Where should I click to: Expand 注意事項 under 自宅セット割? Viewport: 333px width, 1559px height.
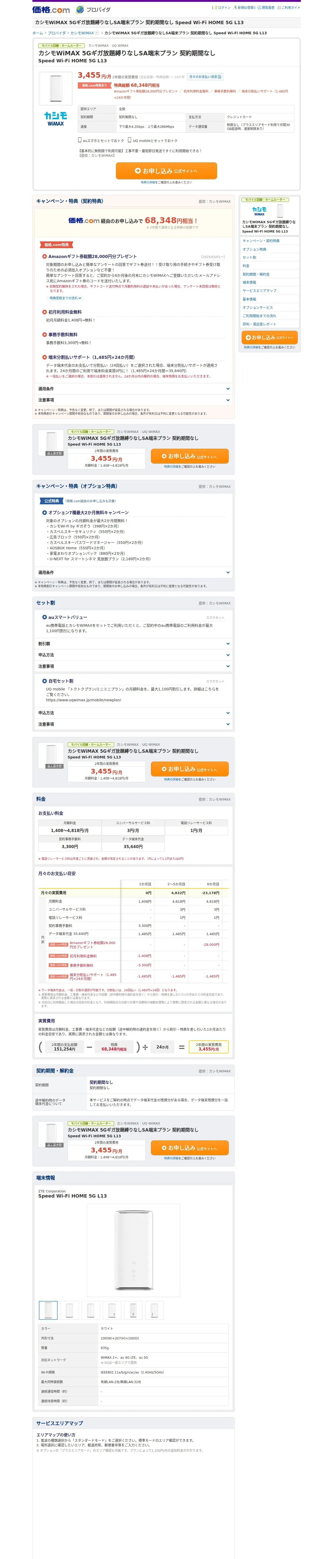click(x=134, y=724)
